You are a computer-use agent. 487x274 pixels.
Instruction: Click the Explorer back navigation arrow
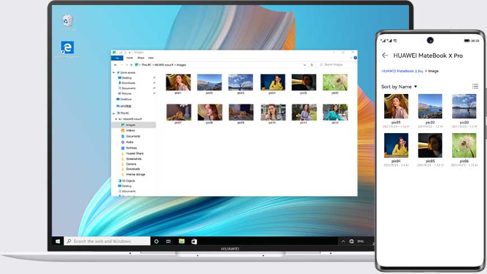[115, 65]
